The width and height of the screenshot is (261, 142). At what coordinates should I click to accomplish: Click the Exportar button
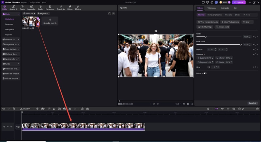(x=239, y=2)
